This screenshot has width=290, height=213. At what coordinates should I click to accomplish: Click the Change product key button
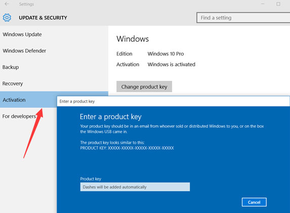(144, 86)
